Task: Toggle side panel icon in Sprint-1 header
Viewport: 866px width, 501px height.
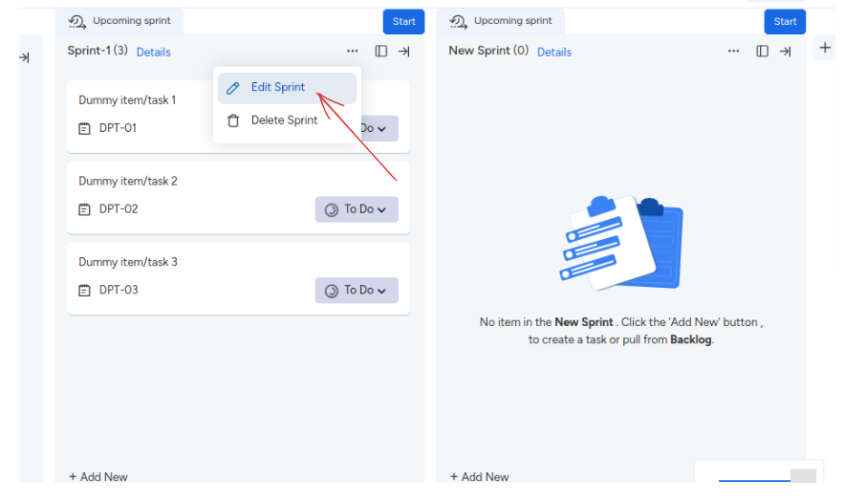Action: tap(380, 52)
